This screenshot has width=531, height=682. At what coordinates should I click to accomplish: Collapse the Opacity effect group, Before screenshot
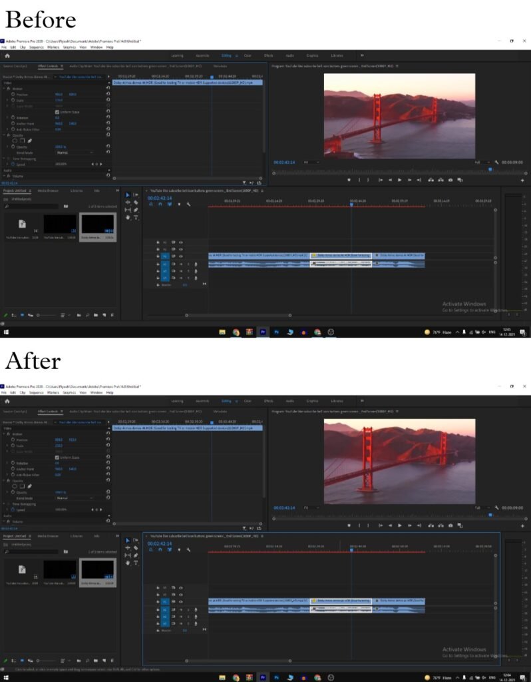[x=5, y=135]
